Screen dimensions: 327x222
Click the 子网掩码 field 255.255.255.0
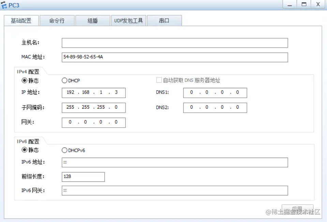94,108
